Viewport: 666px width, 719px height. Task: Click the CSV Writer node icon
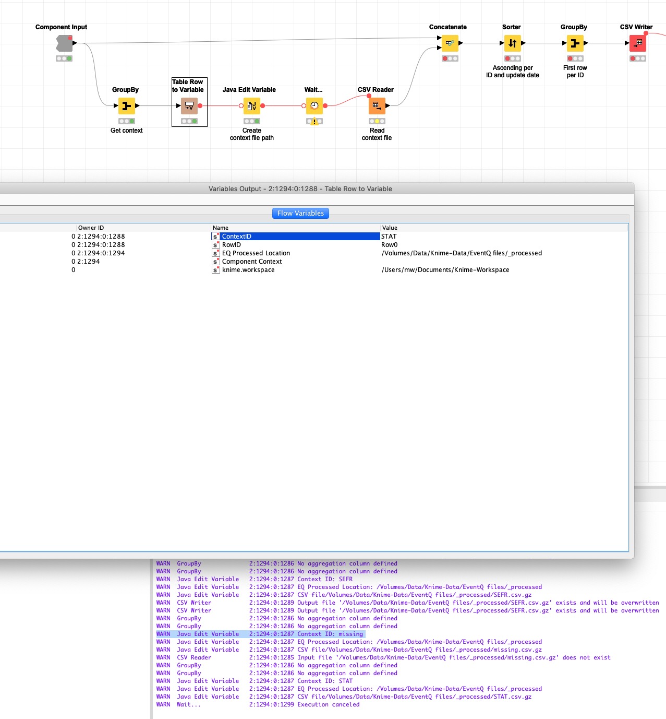637,43
